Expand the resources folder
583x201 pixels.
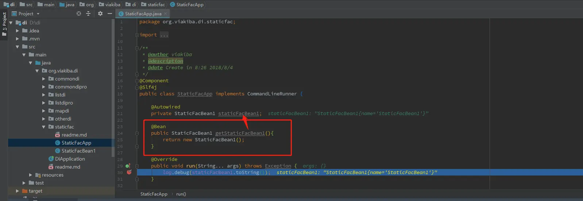30,175
